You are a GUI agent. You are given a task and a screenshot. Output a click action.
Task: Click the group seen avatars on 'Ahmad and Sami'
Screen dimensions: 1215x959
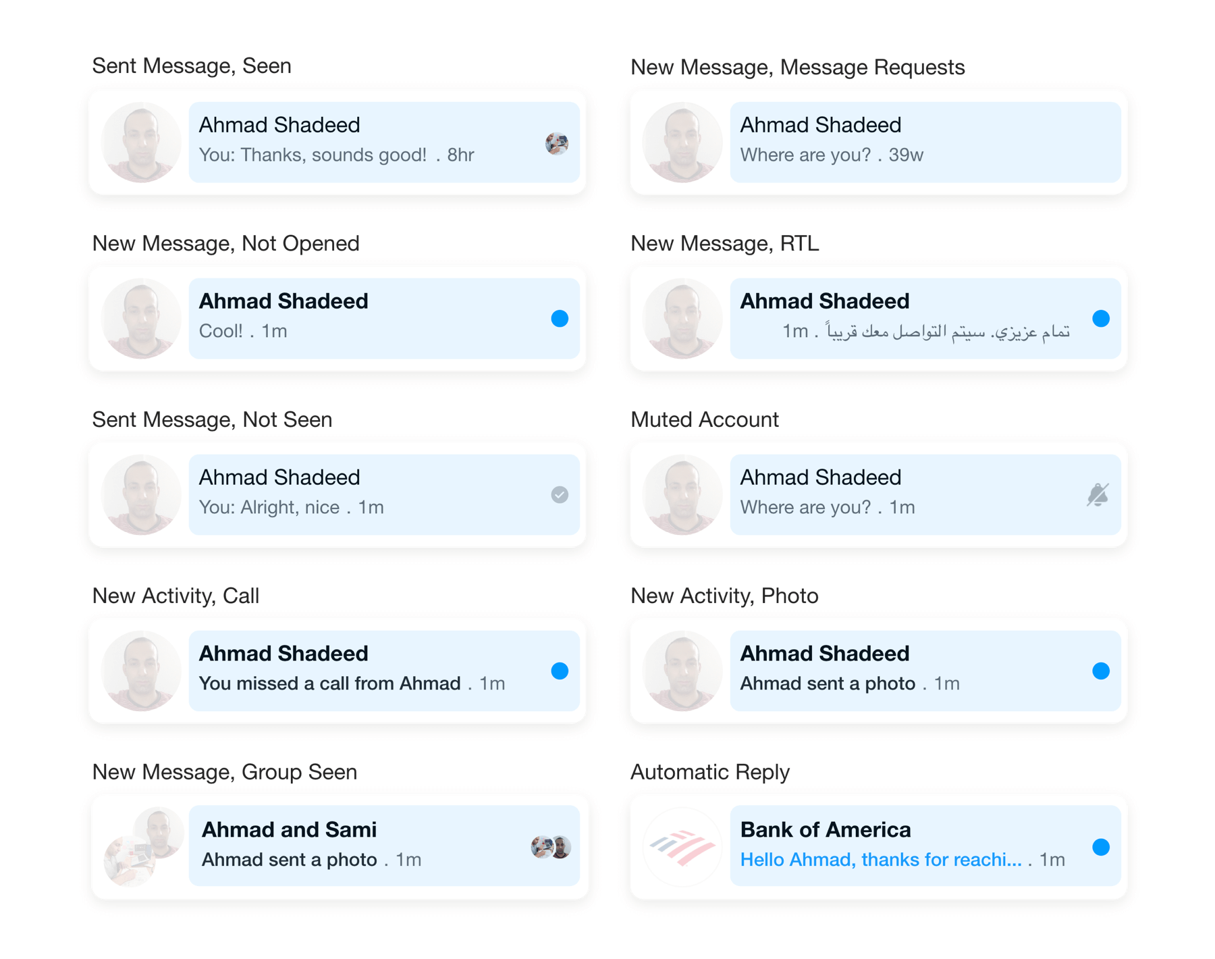[551, 846]
